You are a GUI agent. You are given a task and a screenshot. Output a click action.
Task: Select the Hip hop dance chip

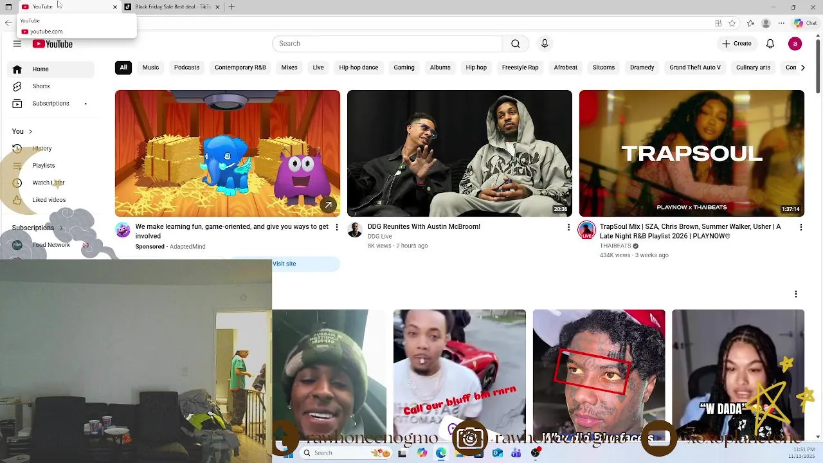tap(359, 68)
